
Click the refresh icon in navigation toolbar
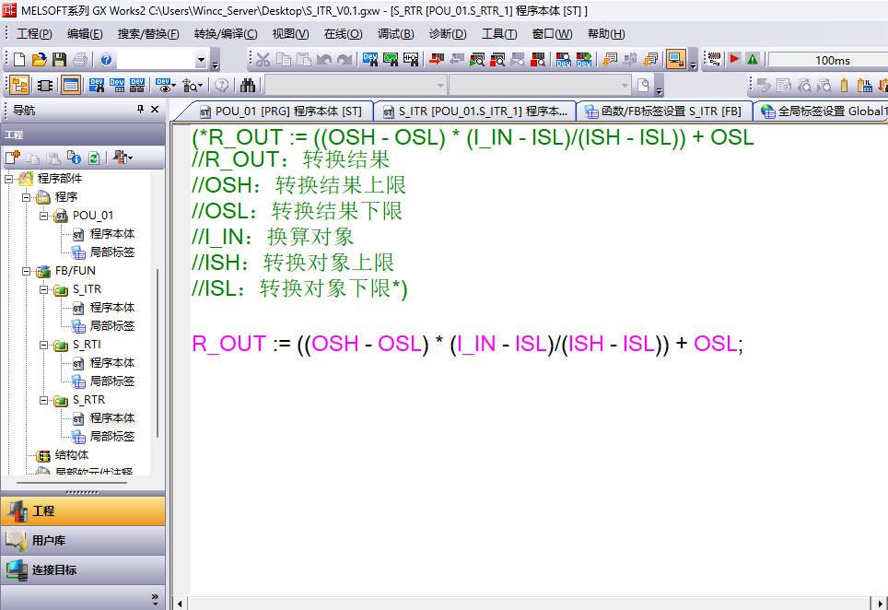point(94,158)
